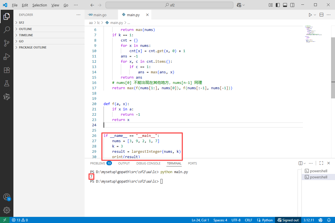335x223 pixels.
Task: Change line ending via CRLF
Action: coord(248,220)
